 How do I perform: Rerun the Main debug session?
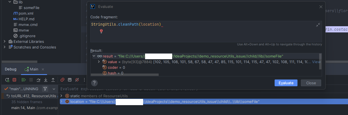pos(7,80)
